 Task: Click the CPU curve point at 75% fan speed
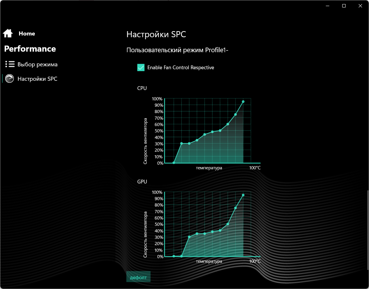pos(235,115)
